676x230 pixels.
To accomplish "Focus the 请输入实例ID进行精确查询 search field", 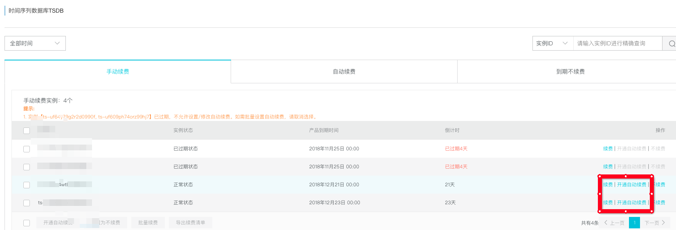I will click(618, 43).
